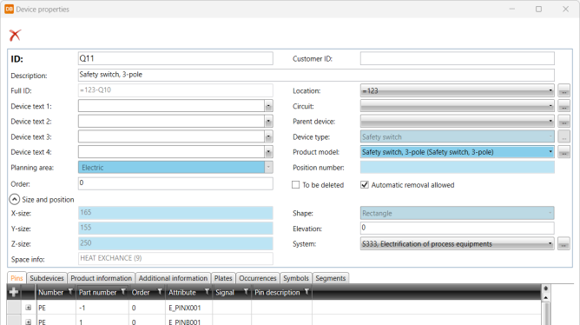The width and height of the screenshot is (580, 325).
Task: Click the Part number column filter icon
Action: pos(123,292)
